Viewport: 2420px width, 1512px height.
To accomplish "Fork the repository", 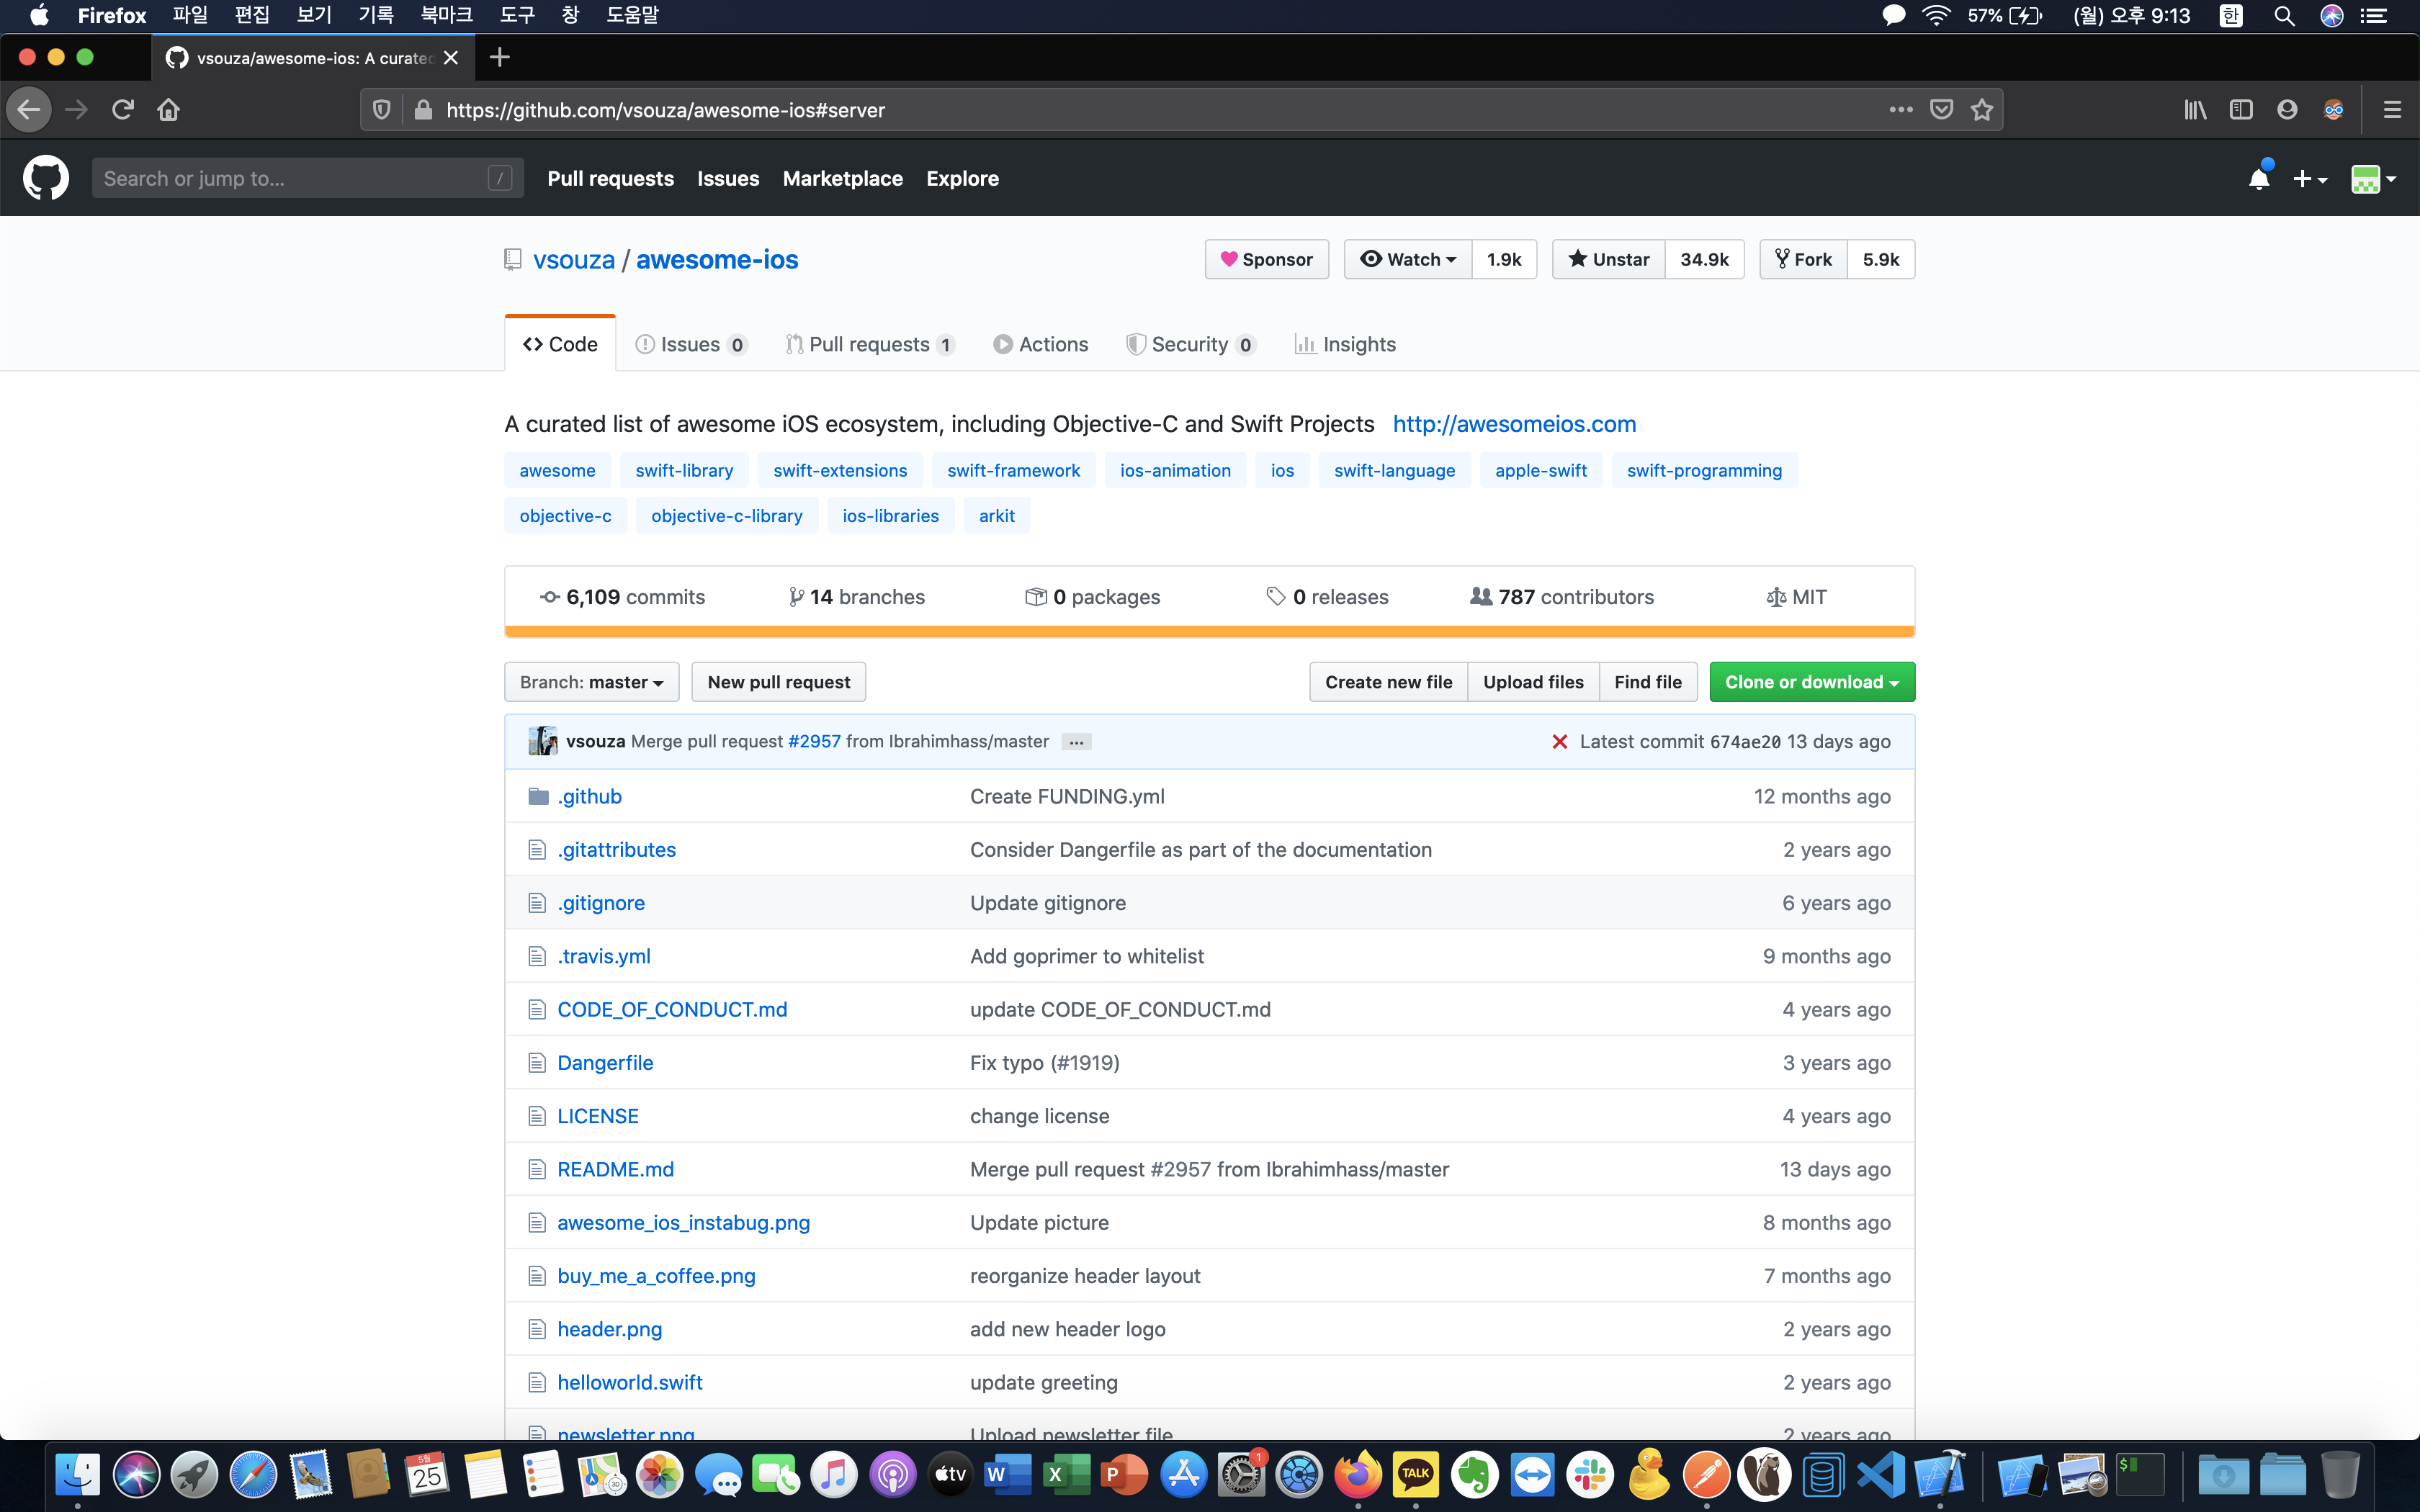I will 1804,259.
